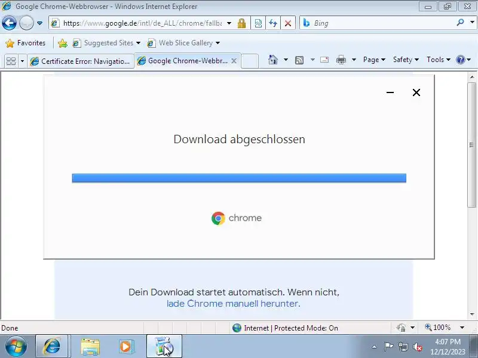Image resolution: width=478 pixels, height=358 pixels.
Task: Click the Print icon
Action: point(341,60)
